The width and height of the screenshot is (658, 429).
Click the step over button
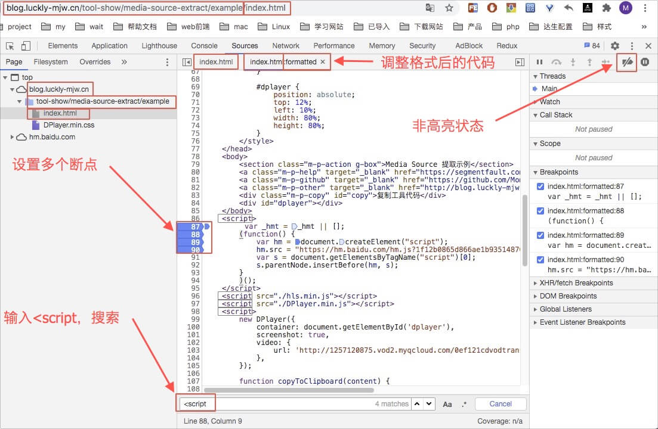click(557, 62)
